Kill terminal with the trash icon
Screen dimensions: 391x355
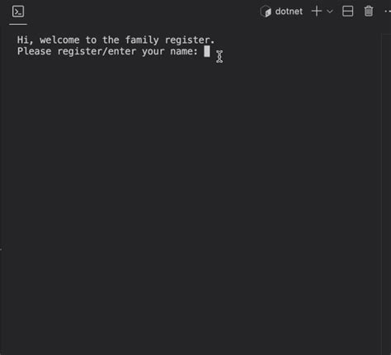369,12
